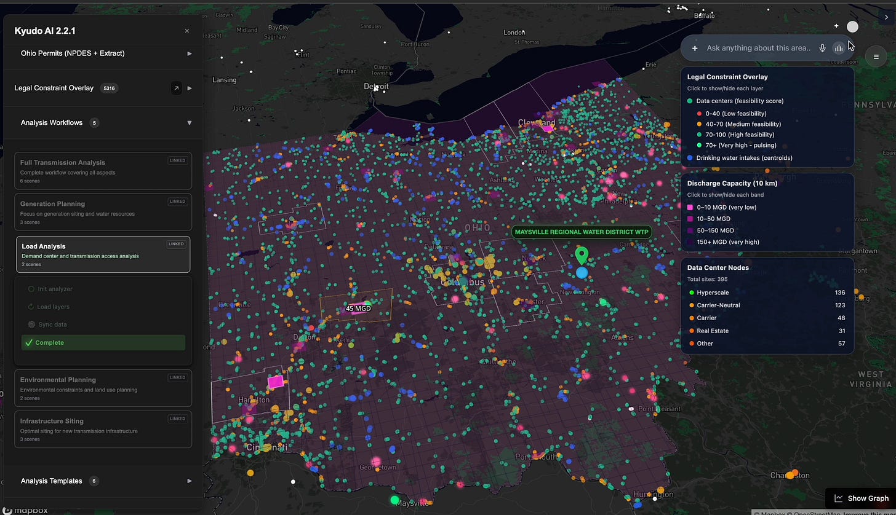Image resolution: width=896 pixels, height=515 pixels.
Task: Click the Analysis Templates count badge 6
Action: coord(94,481)
